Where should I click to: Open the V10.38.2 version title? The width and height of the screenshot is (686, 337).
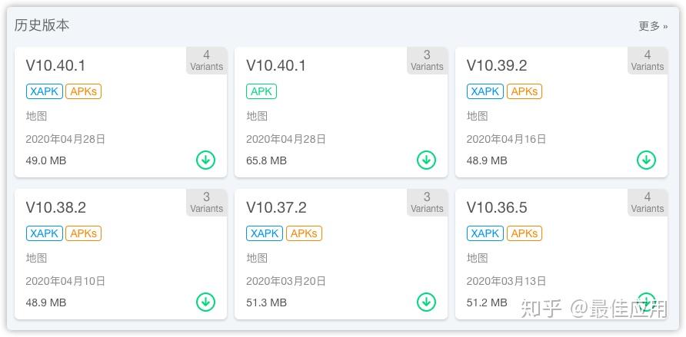pos(55,207)
